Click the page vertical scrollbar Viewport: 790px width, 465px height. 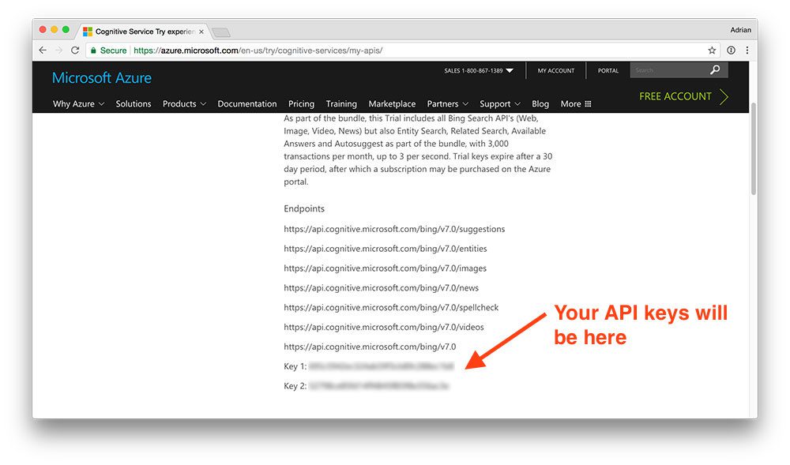(x=754, y=148)
